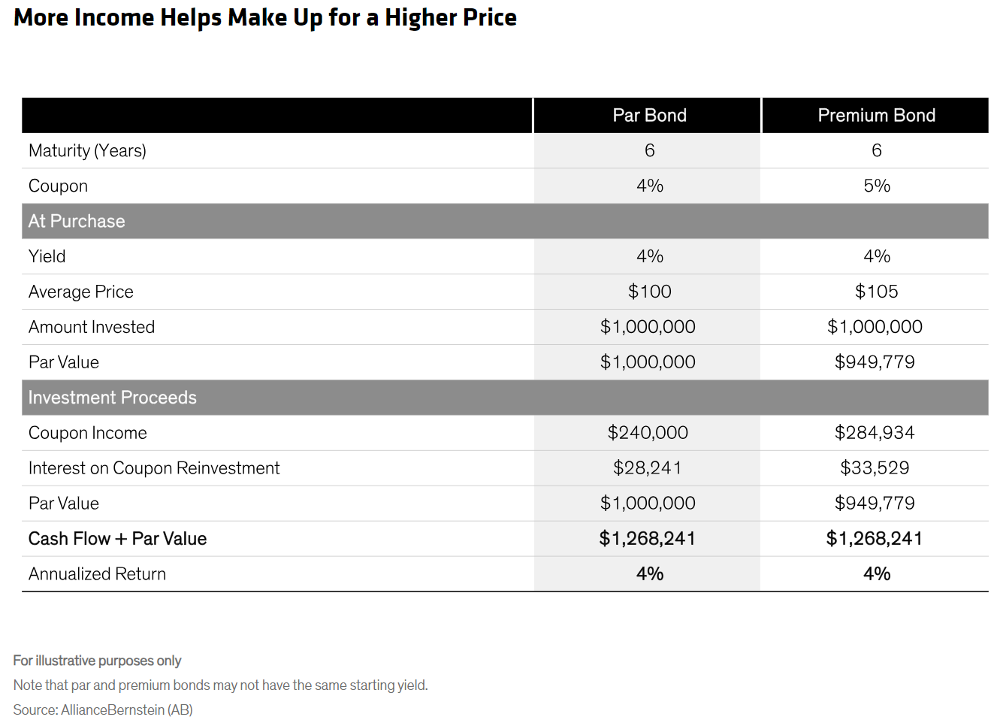The width and height of the screenshot is (991, 720).
Task: Select the $284,934 coupon income cell
Action: coord(876,433)
